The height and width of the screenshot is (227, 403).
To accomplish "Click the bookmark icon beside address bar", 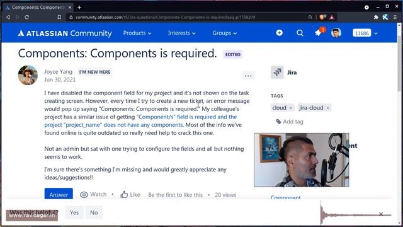I will pos(59,17).
